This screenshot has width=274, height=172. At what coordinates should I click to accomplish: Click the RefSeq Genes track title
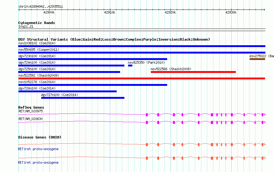(x=31, y=107)
